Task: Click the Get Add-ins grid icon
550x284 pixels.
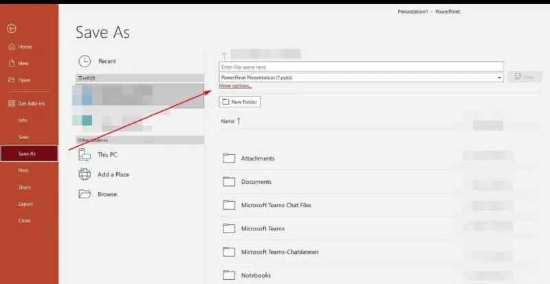Action: 12,104
